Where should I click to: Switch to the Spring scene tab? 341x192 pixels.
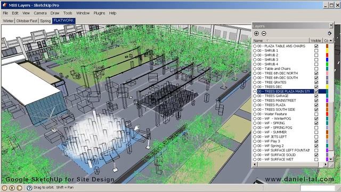45,21
